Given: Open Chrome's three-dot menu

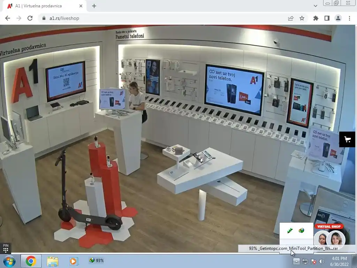Looking at the screenshot, I should pyautogui.click(x=349, y=18).
